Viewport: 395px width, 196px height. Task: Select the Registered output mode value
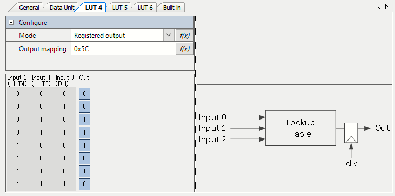coord(117,36)
